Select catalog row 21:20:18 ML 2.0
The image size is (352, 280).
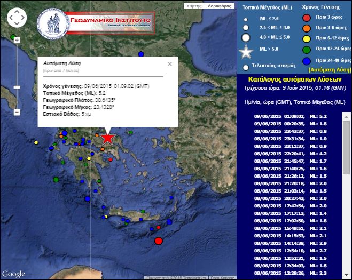tap(290, 183)
